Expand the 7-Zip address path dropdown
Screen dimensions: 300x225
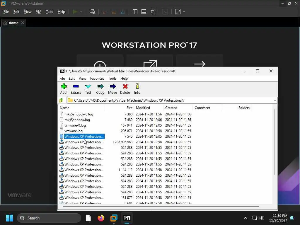pyautogui.click(x=275, y=100)
